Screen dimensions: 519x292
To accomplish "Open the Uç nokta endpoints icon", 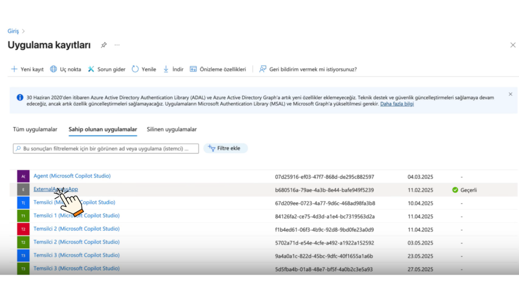I will pyautogui.click(x=54, y=69).
